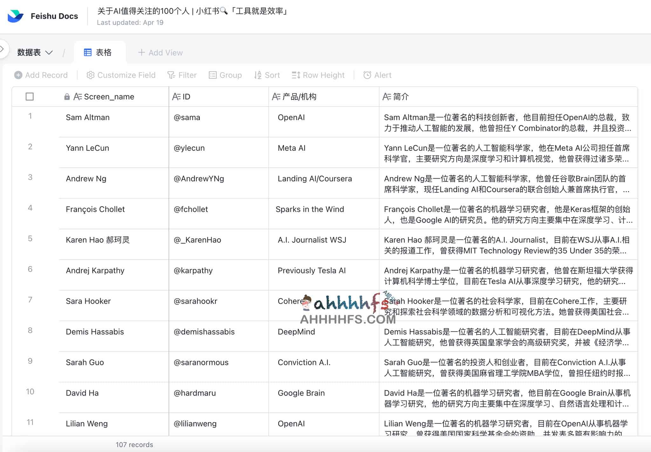Expand the 数据表 view dropdown
The image size is (651, 452).
35,52
